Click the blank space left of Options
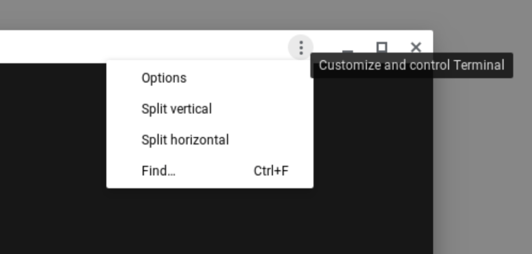Screen dimensions: 532x254 124,78
